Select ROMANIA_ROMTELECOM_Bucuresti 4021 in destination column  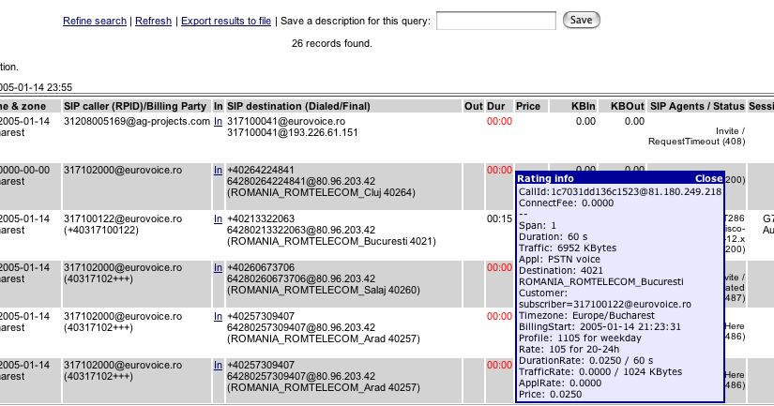click(x=332, y=241)
